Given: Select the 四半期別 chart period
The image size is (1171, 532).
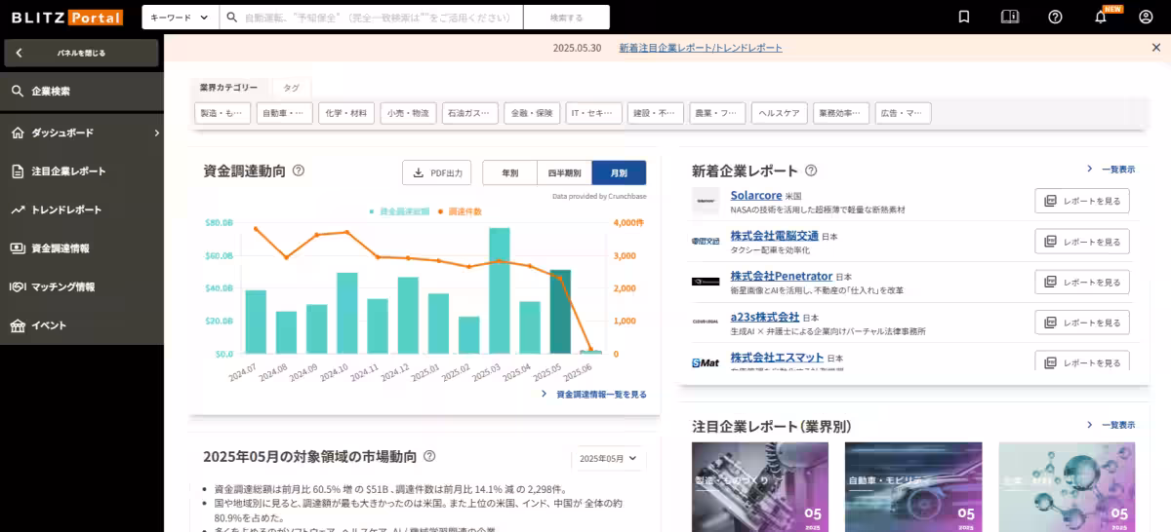Looking at the screenshot, I should pyautogui.click(x=564, y=172).
